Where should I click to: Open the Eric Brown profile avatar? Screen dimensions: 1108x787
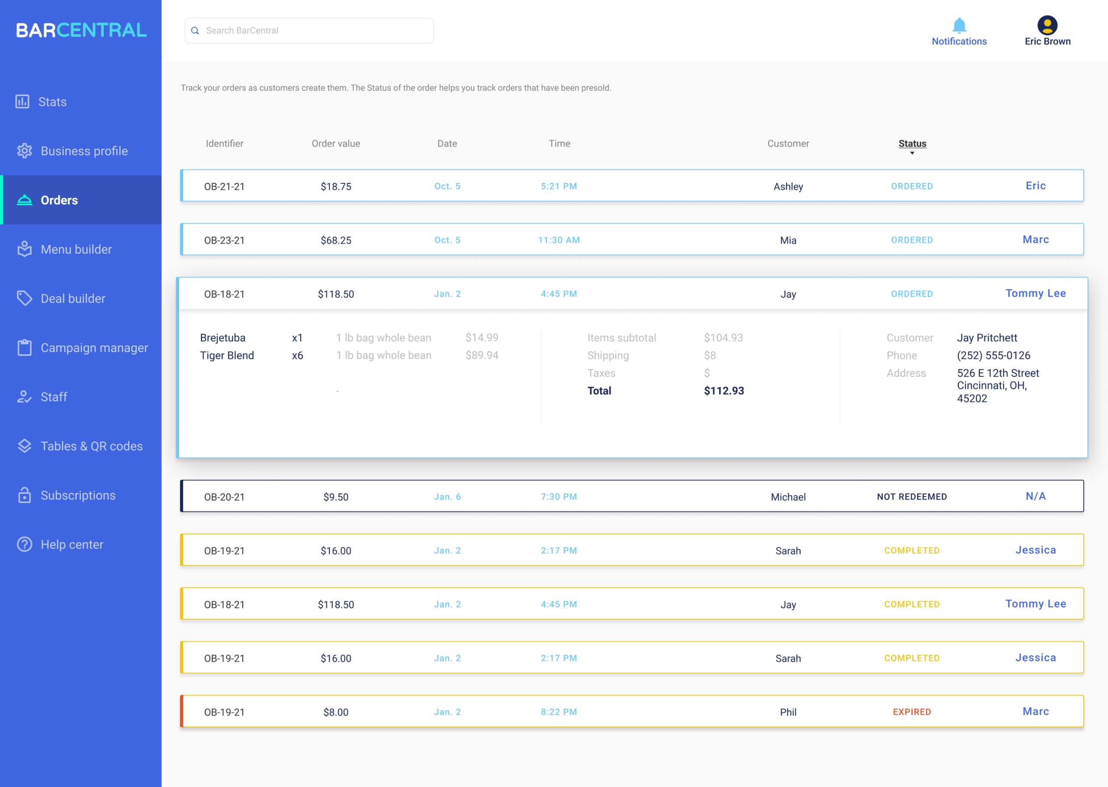click(1047, 25)
